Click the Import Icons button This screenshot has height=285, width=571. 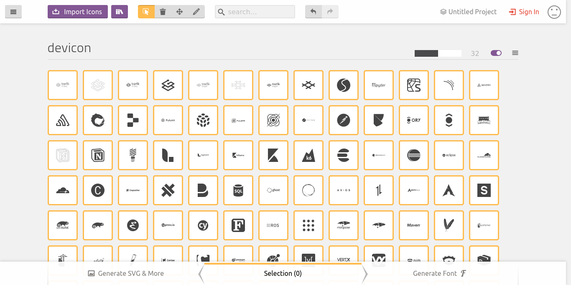pos(78,12)
